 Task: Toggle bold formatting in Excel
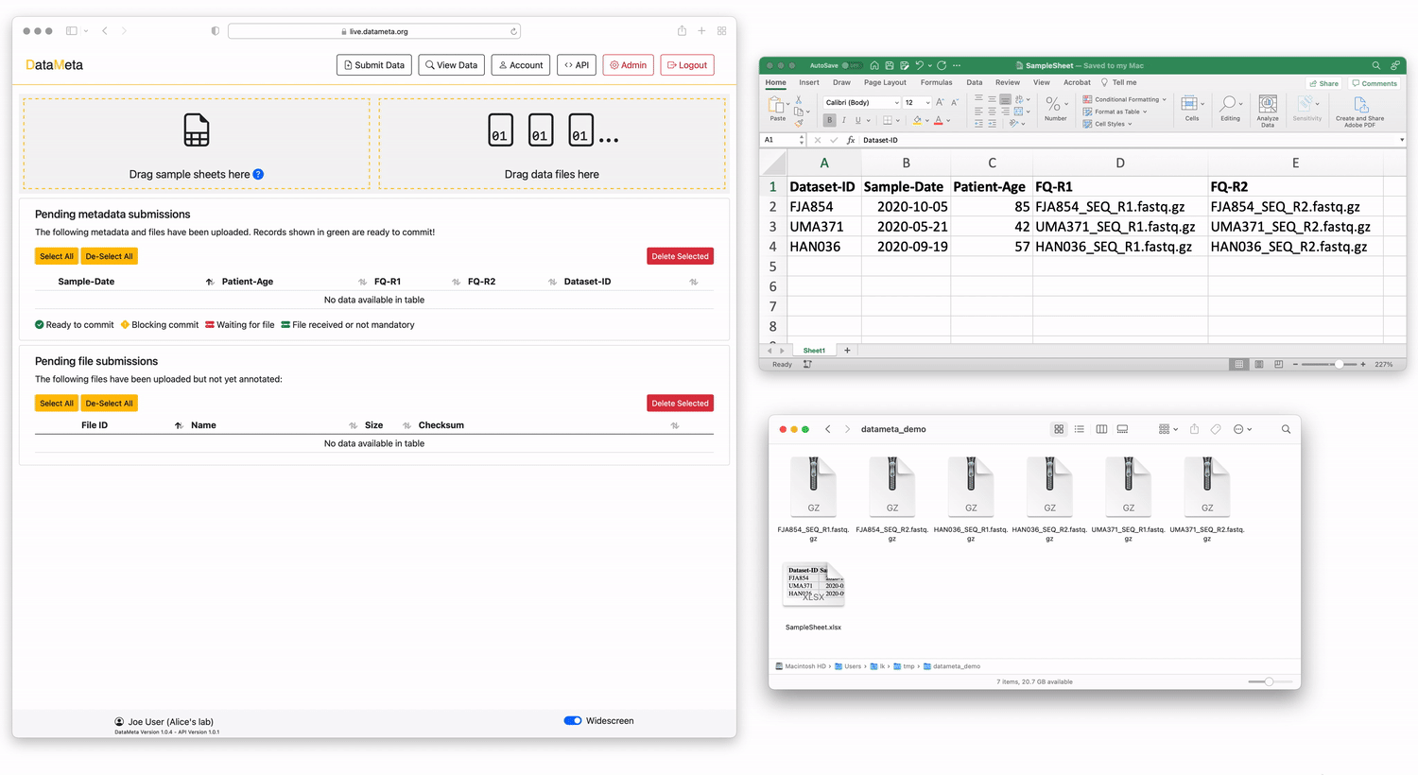coord(829,121)
